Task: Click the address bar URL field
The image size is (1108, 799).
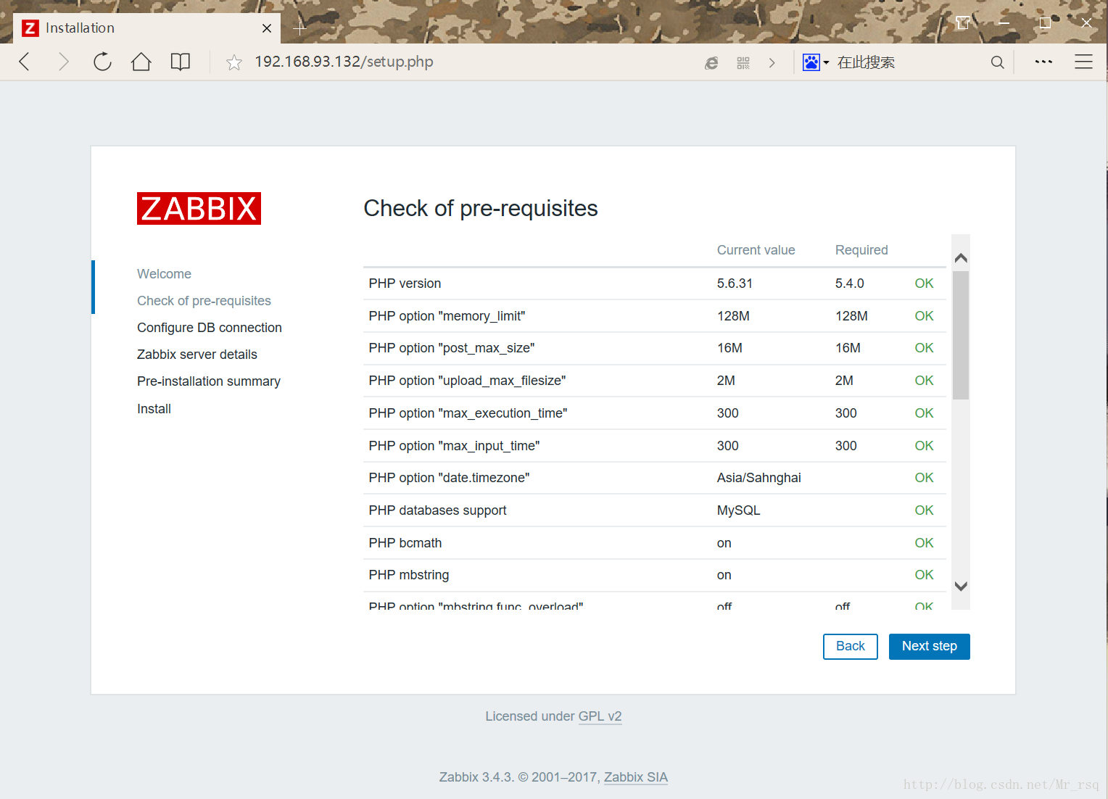Action: coord(435,62)
